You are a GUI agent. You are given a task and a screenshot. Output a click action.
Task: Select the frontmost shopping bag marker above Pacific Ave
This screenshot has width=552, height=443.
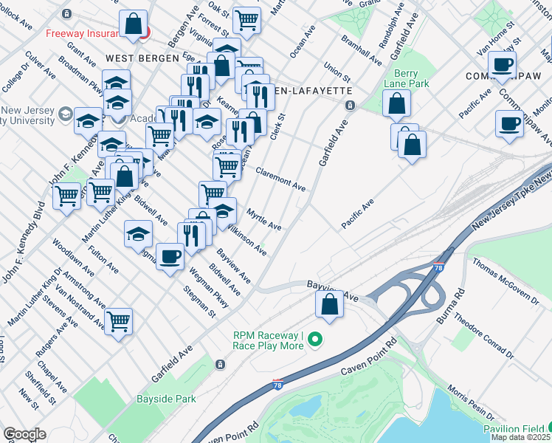(x=412, y=146)
